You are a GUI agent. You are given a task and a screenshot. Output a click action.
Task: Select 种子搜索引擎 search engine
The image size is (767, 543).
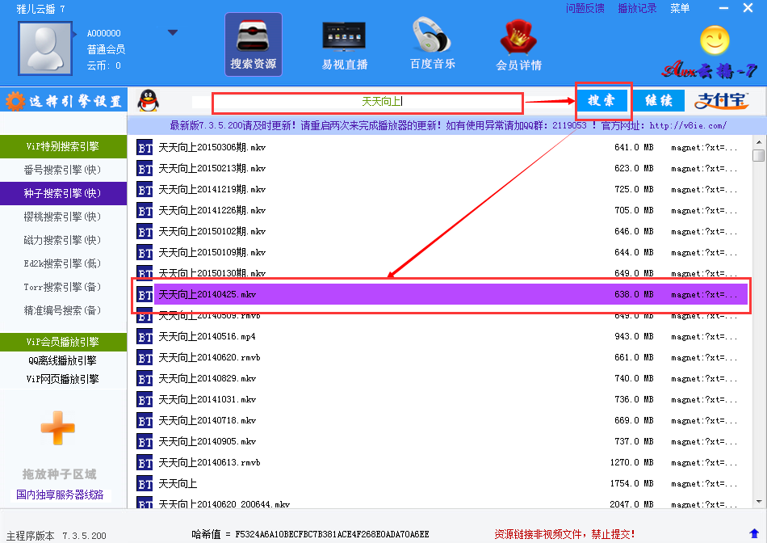(63, 193)
